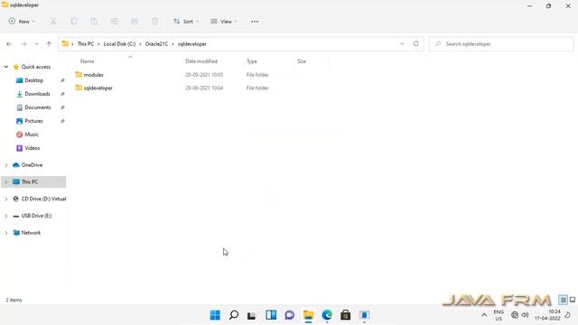The width and height of the screenshot is (578, 325).
Task: Click the Delete trash icon
Action: click(155, 22)
